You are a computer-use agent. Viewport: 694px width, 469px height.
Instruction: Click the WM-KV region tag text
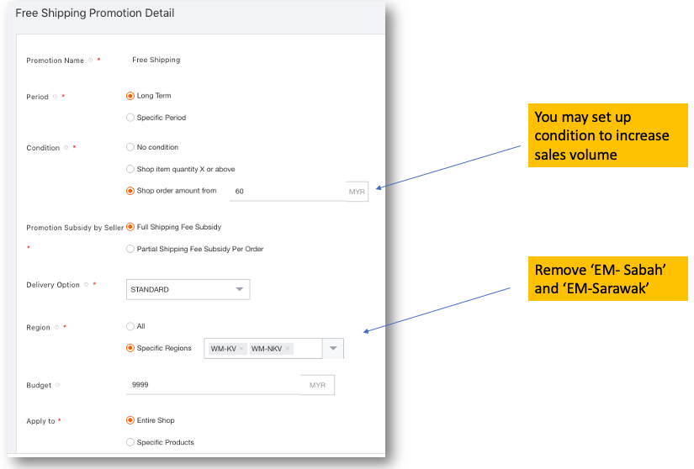[223, 349]
